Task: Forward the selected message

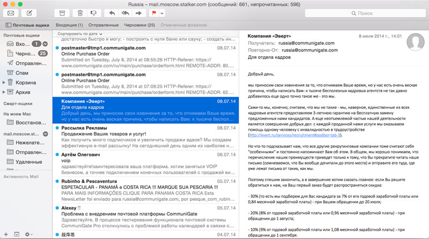Action: coord(138,13)
